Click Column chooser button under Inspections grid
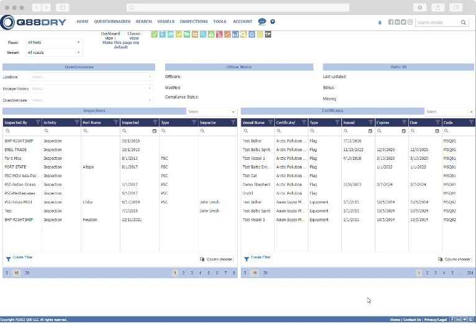This screenshot has height=324, width=476. click(x=217, y=259)
